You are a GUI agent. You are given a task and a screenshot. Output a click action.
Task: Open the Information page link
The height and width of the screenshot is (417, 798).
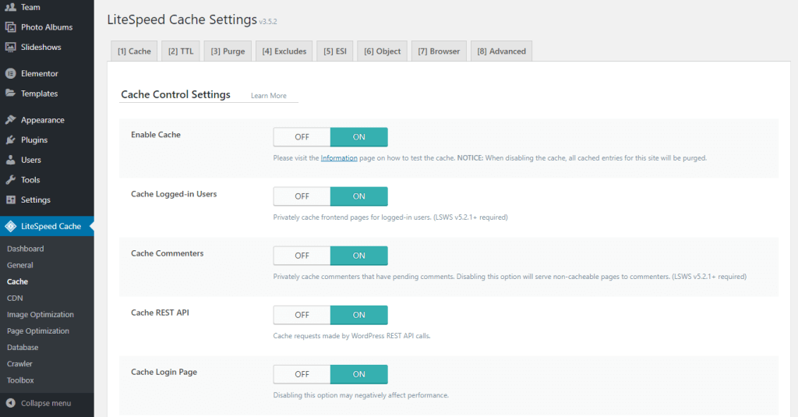(x=339, y=158)
